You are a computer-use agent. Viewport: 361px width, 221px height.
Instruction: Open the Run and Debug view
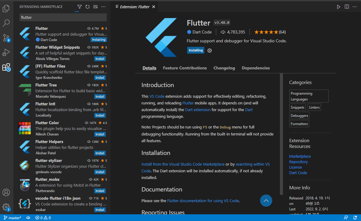6,52
